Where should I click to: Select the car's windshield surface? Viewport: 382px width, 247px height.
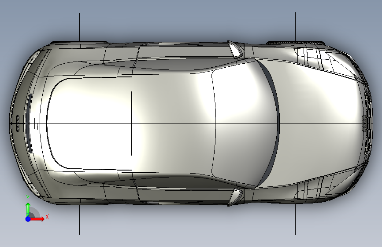(245, 123)
